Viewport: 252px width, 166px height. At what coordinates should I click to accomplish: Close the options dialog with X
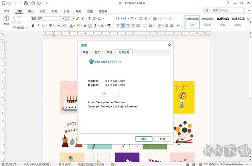(x=169, y=46)
